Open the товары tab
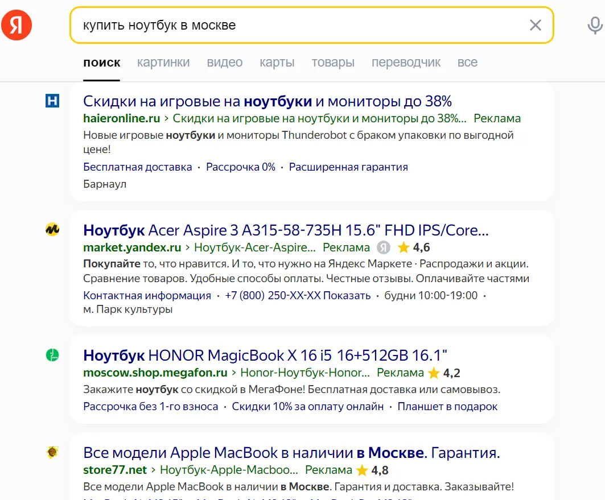 point(333,63)
